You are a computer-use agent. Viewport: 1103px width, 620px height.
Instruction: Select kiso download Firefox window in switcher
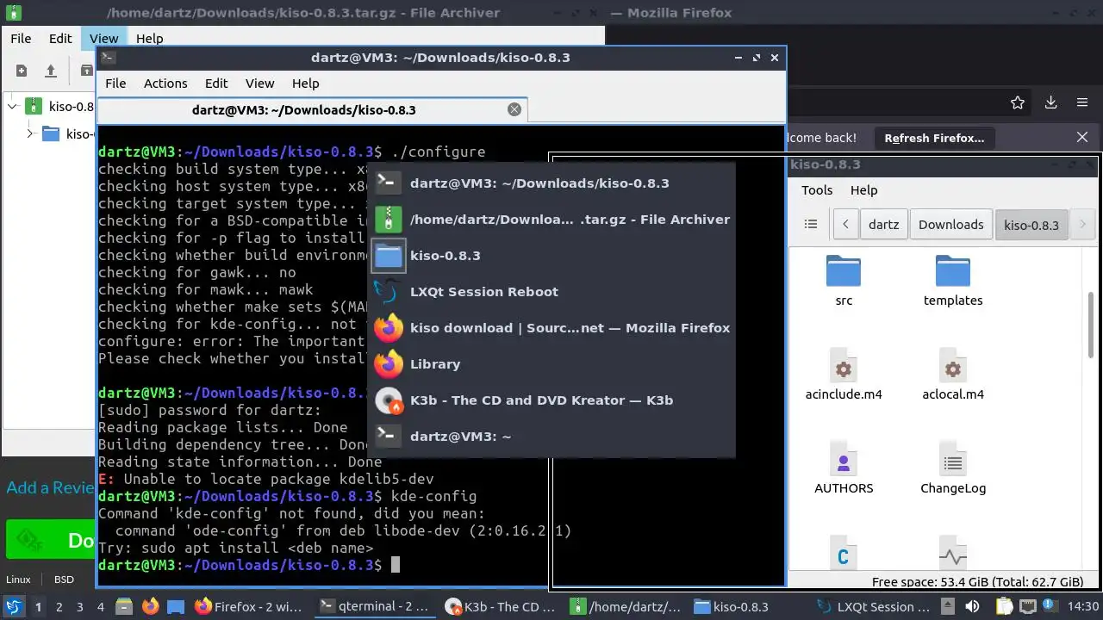click(551, 327)
